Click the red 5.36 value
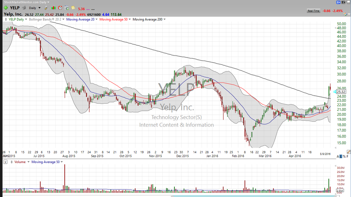This screenshot has height=197, width=351. click(x=81, y=9)
